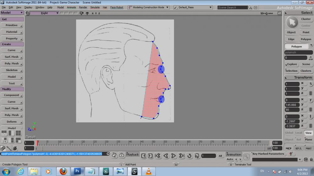This screenshot has width=314, height=176.
Task: Click the audio headphones icon
Action: tap(197, 156)
